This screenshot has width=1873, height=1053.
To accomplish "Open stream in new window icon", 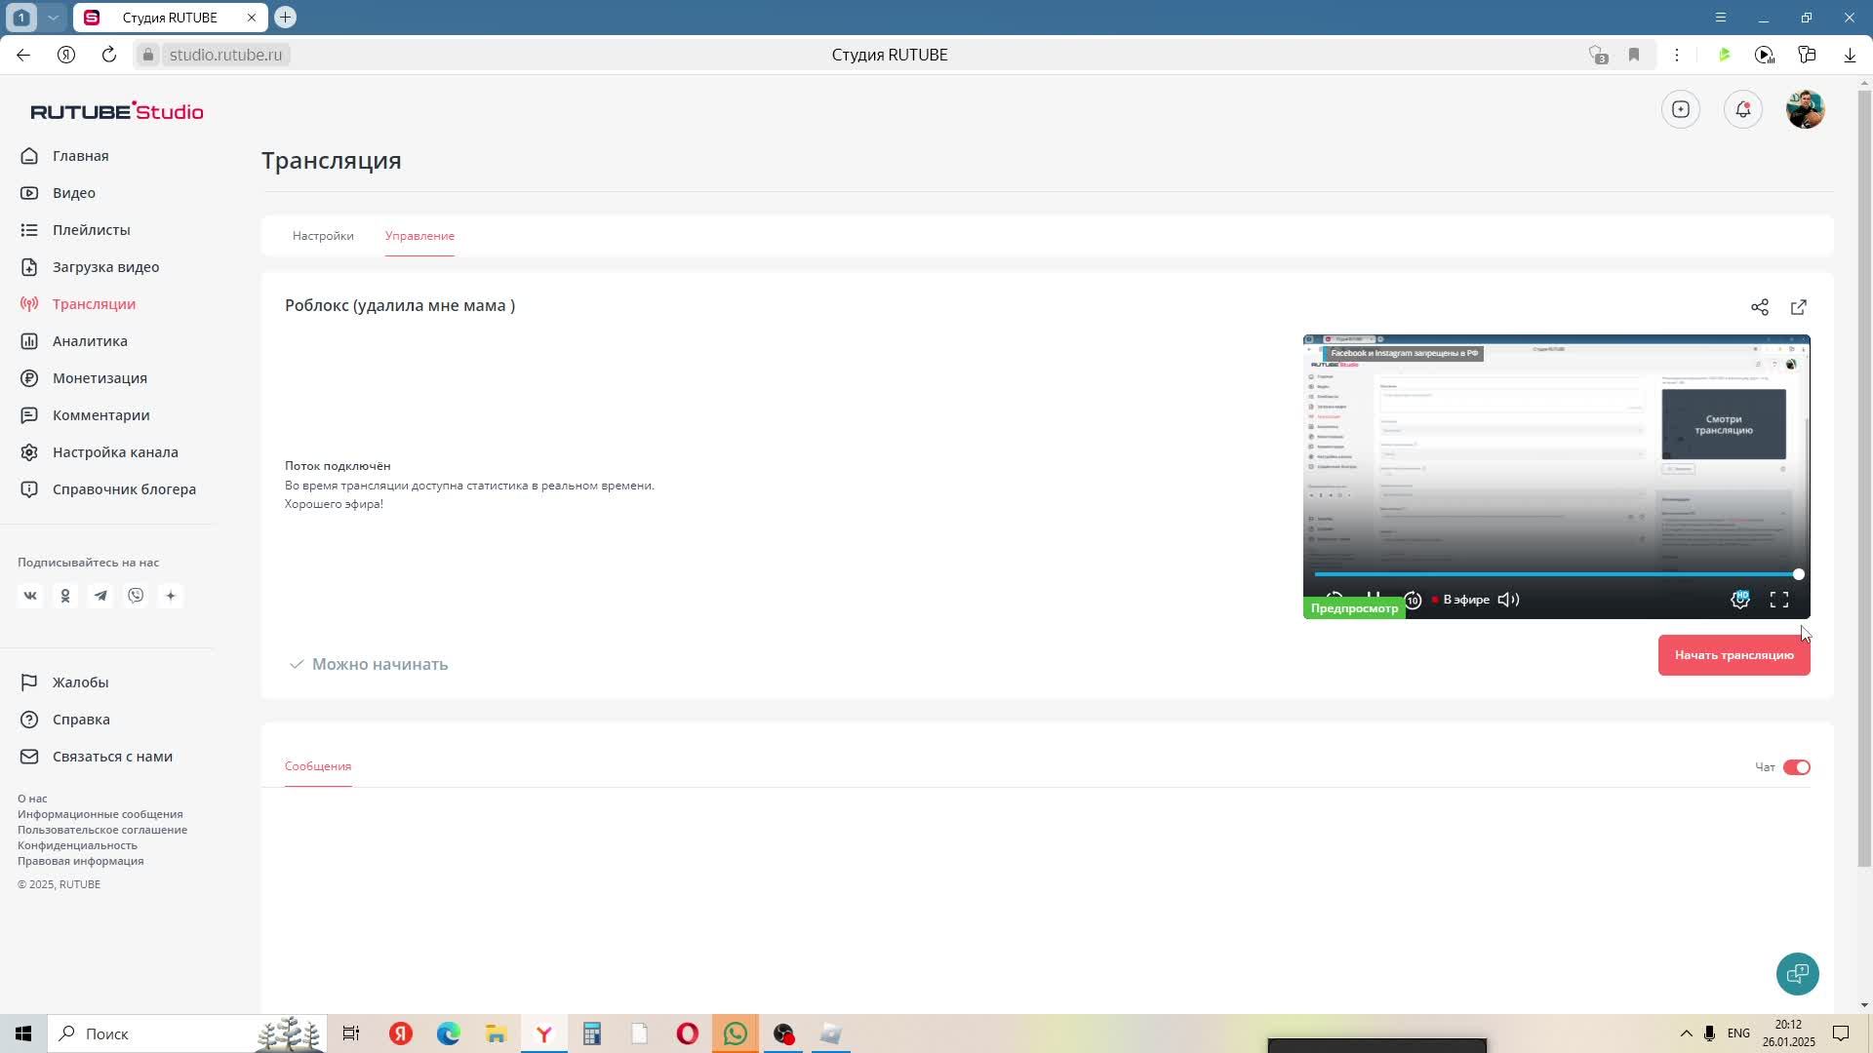I will point(1799,307).
